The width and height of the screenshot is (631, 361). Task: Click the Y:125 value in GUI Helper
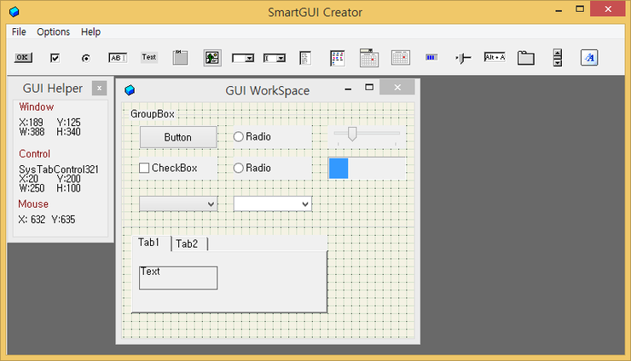[x=68, y=123]
